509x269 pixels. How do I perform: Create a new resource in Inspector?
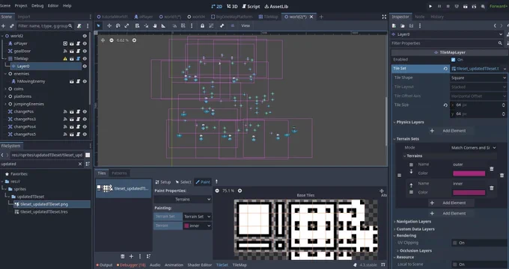click(394, 25)
